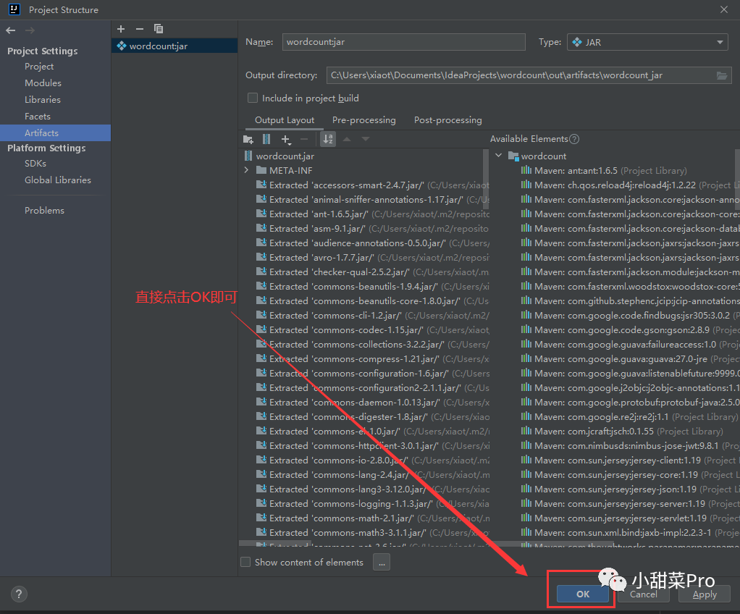Open the Type JAR dropdown
Viewport: 740px width, 614px height.
pos(647,42)
